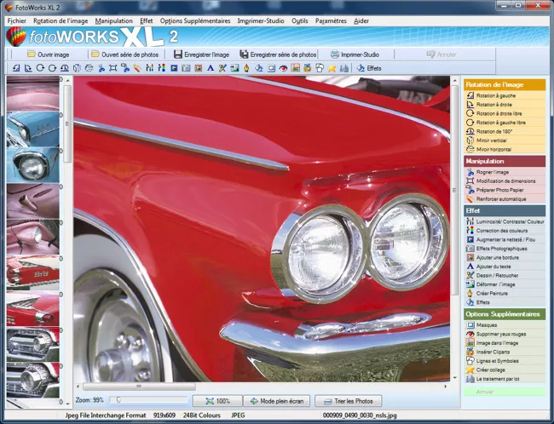Click the scissors Rogner icon in the top icon toolbar
Image resolution: width=554 pixels, height=424 pixels.
(x=101, y=68)
